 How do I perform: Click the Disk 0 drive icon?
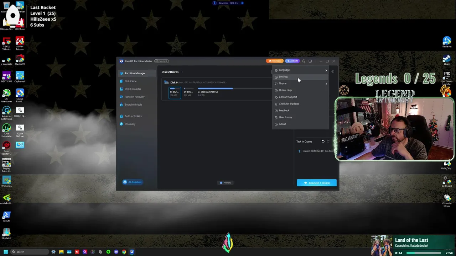166,82
